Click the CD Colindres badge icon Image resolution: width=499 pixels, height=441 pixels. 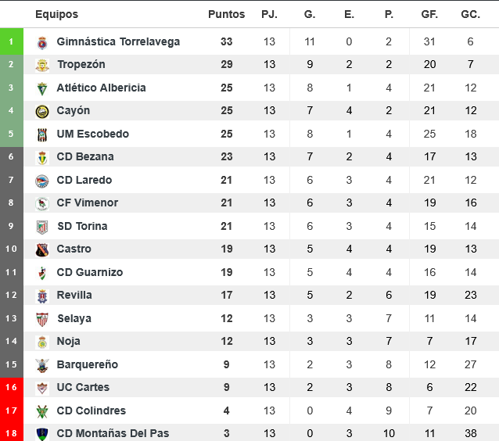pos(42,411)
